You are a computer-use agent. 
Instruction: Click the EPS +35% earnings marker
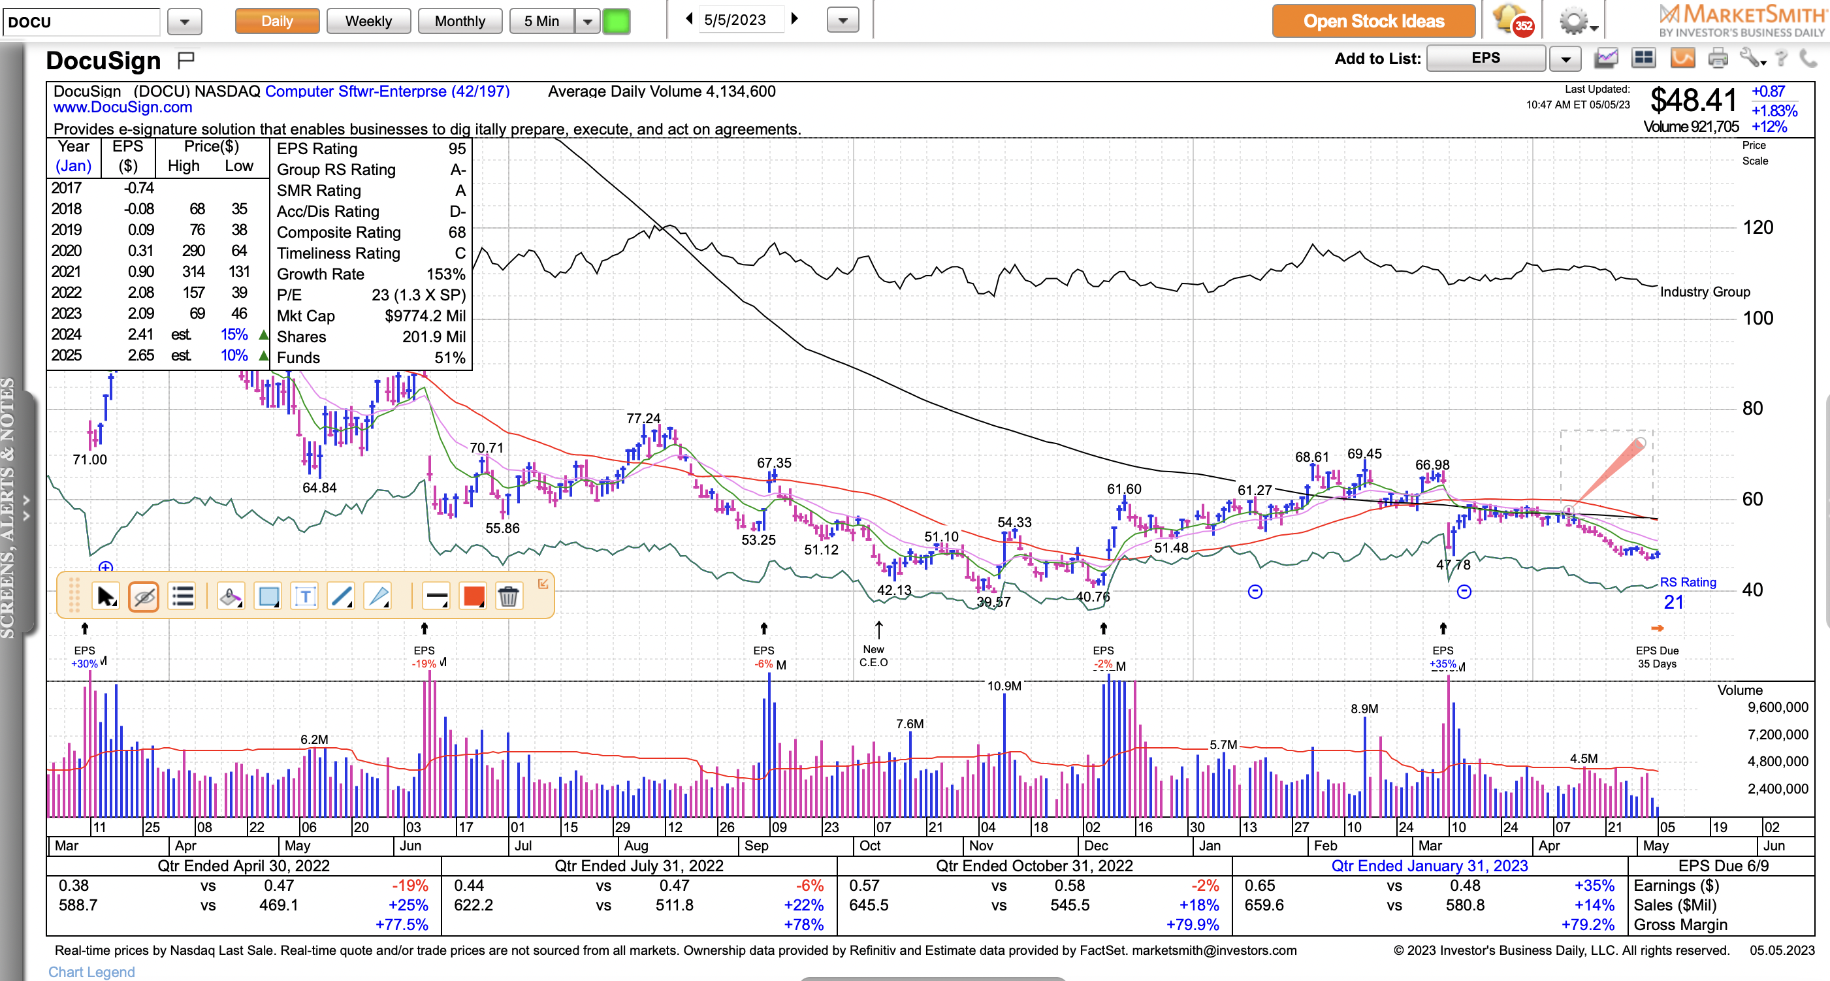coord(1443,647)
